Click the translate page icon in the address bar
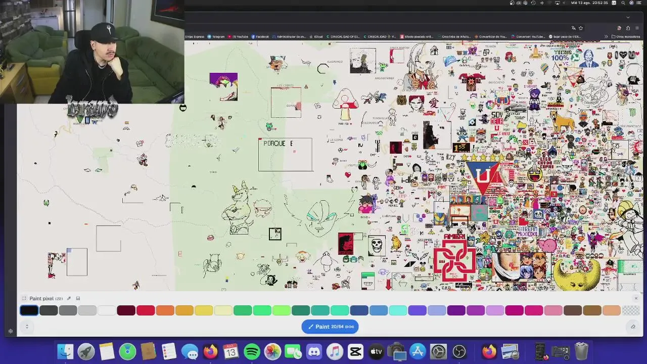Image resolution: width=647 pixels, height=364 pixels. tap(574, 28)
